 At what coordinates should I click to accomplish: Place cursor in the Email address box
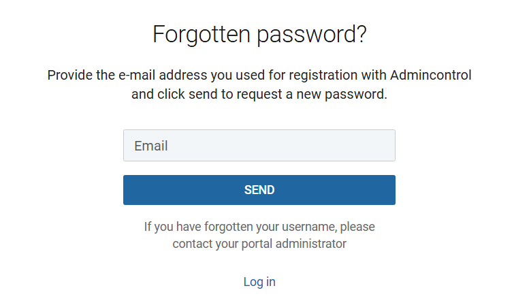[259, 145]
